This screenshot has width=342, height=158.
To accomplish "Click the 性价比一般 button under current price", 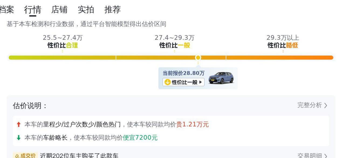I will coord(183,82).
